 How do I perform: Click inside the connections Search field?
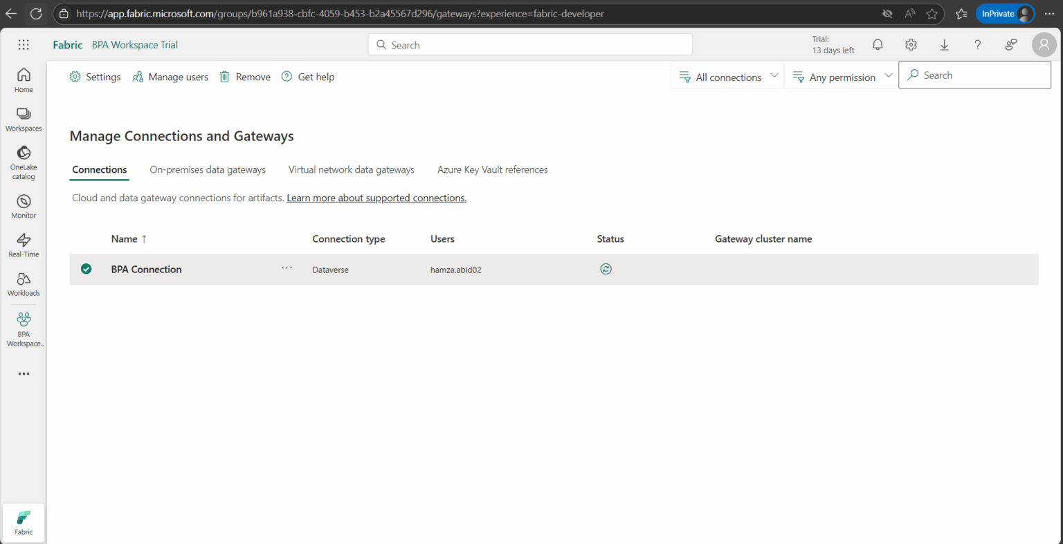(x=974, y=75)
